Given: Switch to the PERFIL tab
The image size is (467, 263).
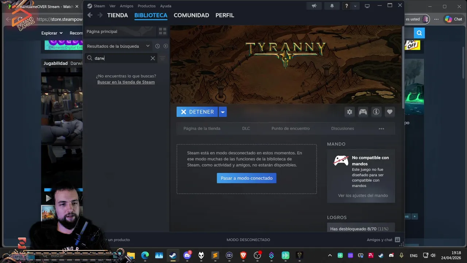Looking at the screenshot, I should pyautogui.click(x=225, y=15).
